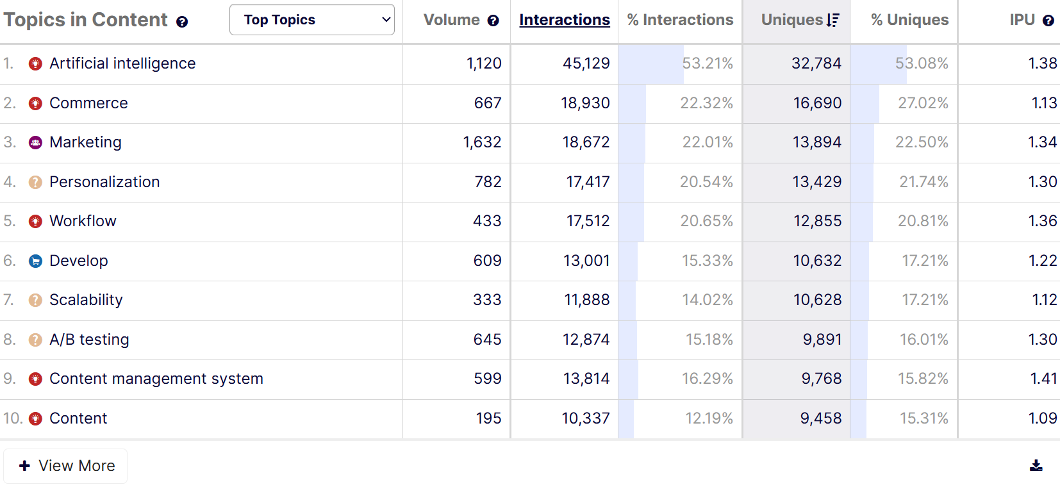Open the Top Topics dropdown
The width and height of the screenshot is (1060, 487).
pyautogui.click(x=312, y=20)
